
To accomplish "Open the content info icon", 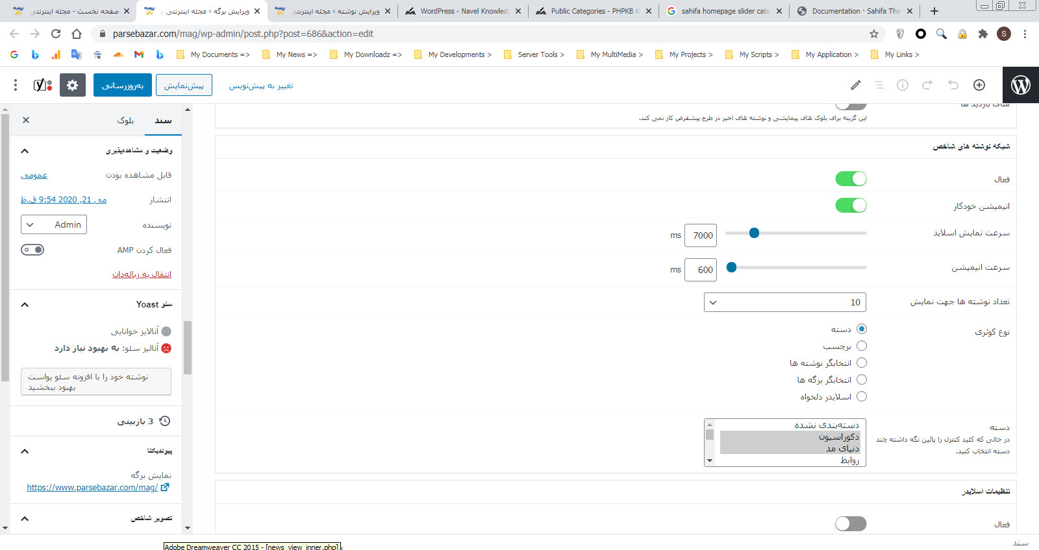I will pos(903,85).
